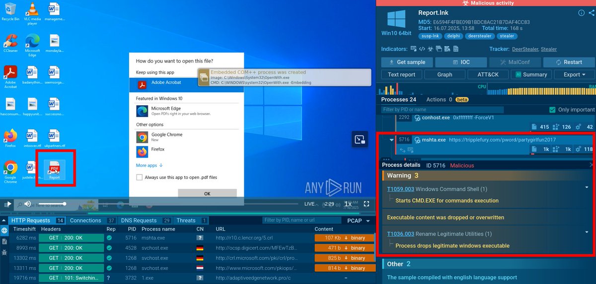
Task: Open CCleaner desktop shortcut
Action: click(10, 43)
